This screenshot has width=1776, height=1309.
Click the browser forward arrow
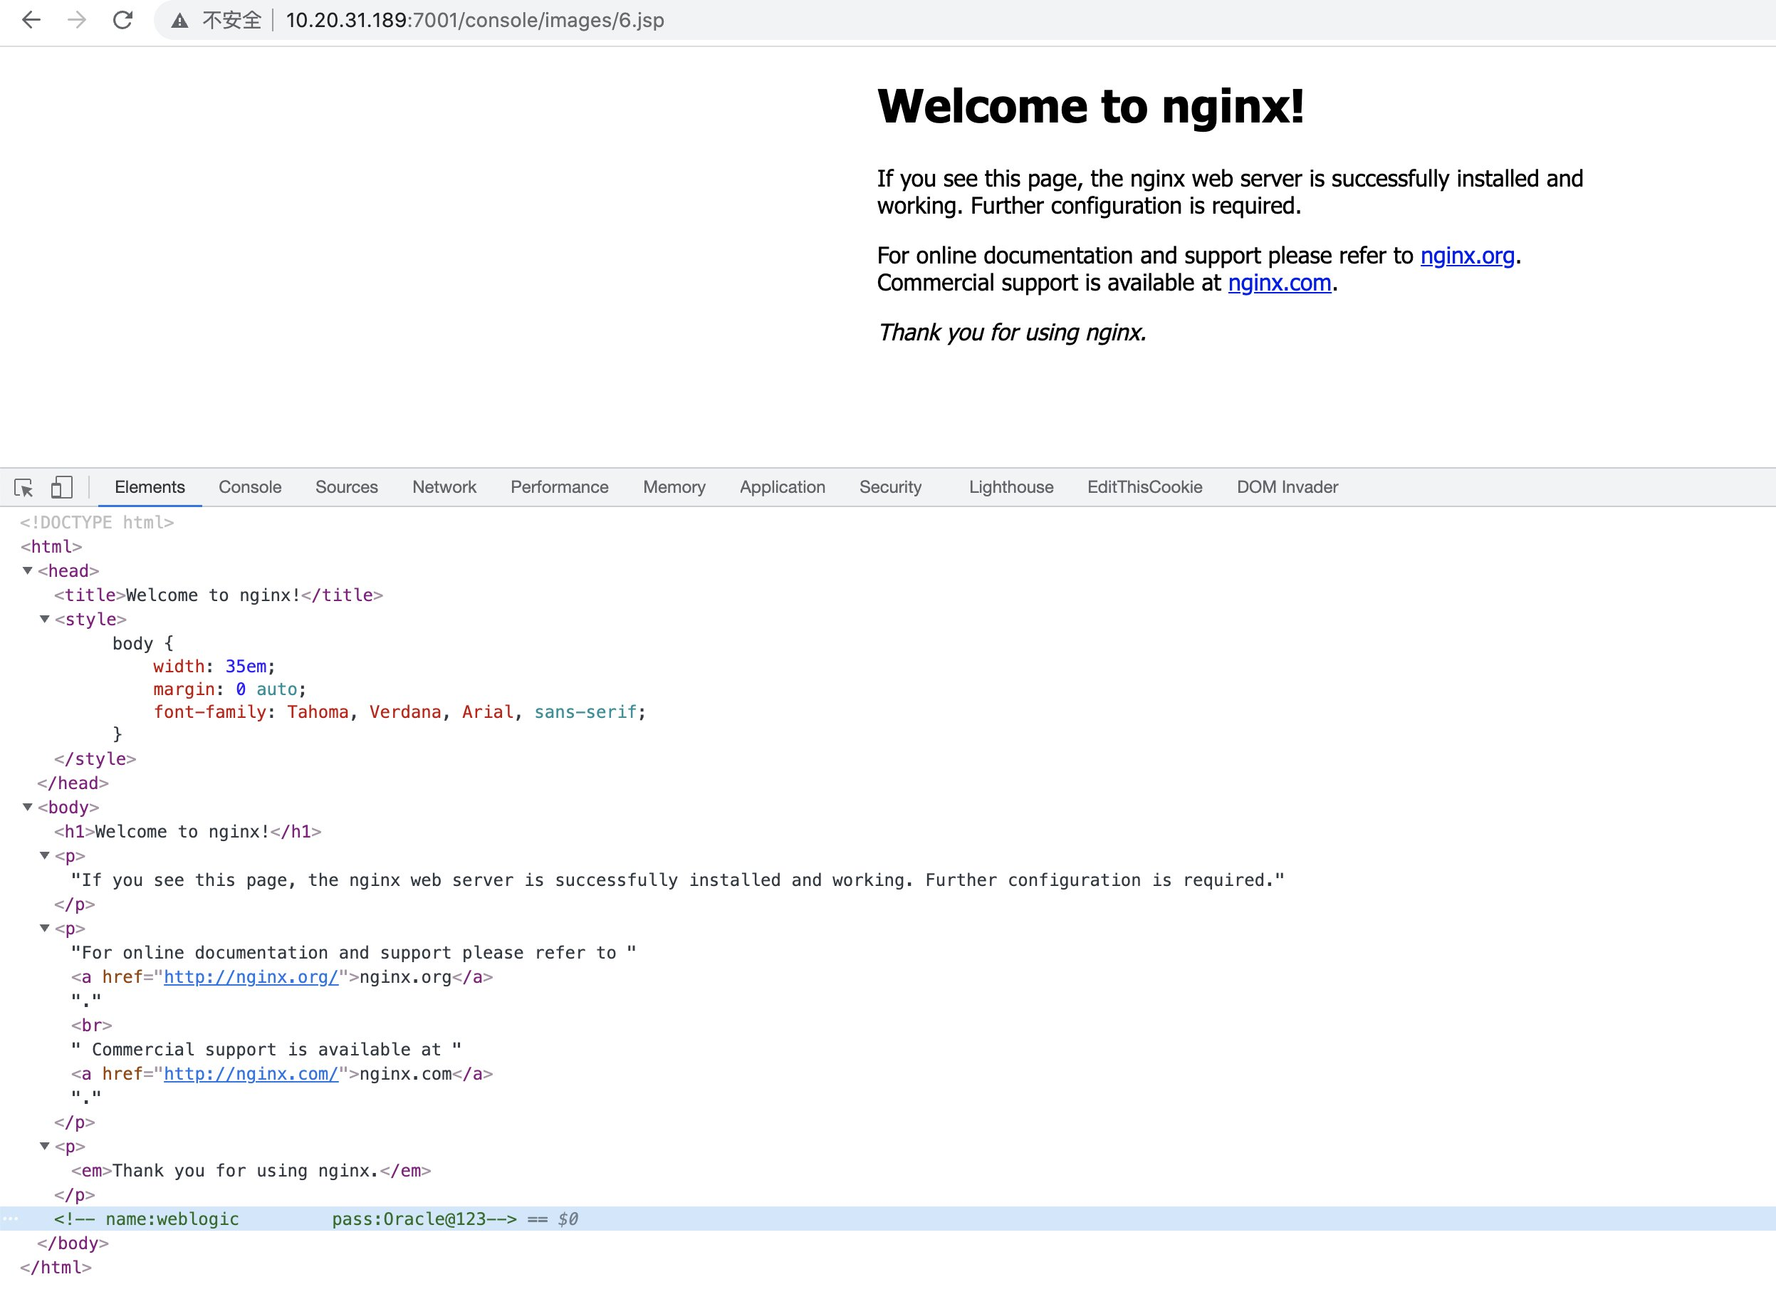coord(77,20)
